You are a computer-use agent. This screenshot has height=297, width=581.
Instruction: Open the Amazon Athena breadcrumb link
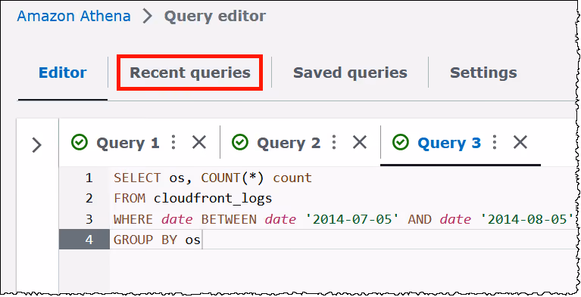pos(73,17)
